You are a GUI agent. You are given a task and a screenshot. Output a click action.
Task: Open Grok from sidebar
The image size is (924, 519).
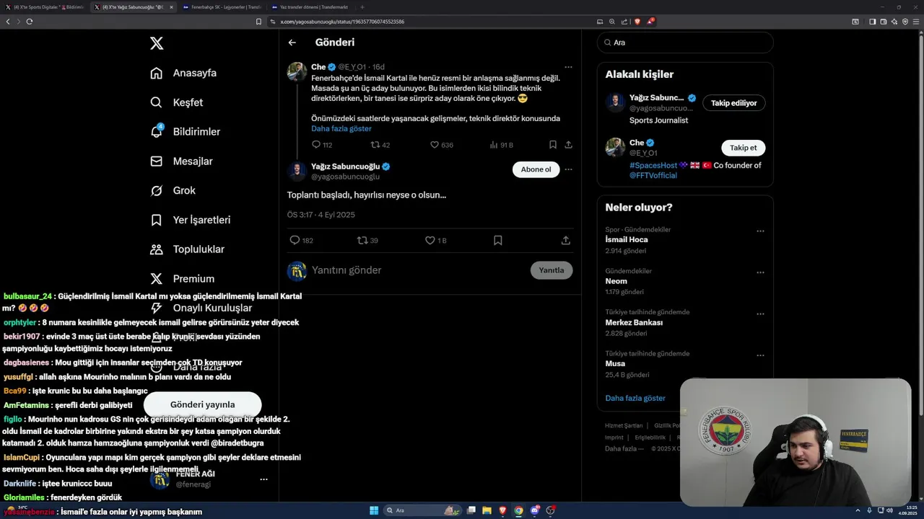click(173, 190)
